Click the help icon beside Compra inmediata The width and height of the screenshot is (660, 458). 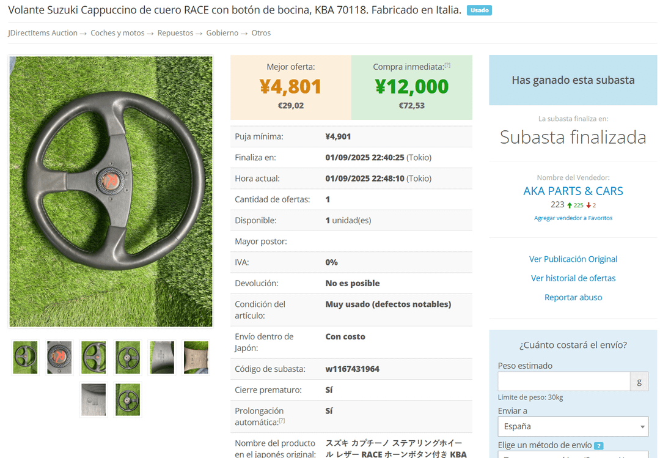[447, 65]
